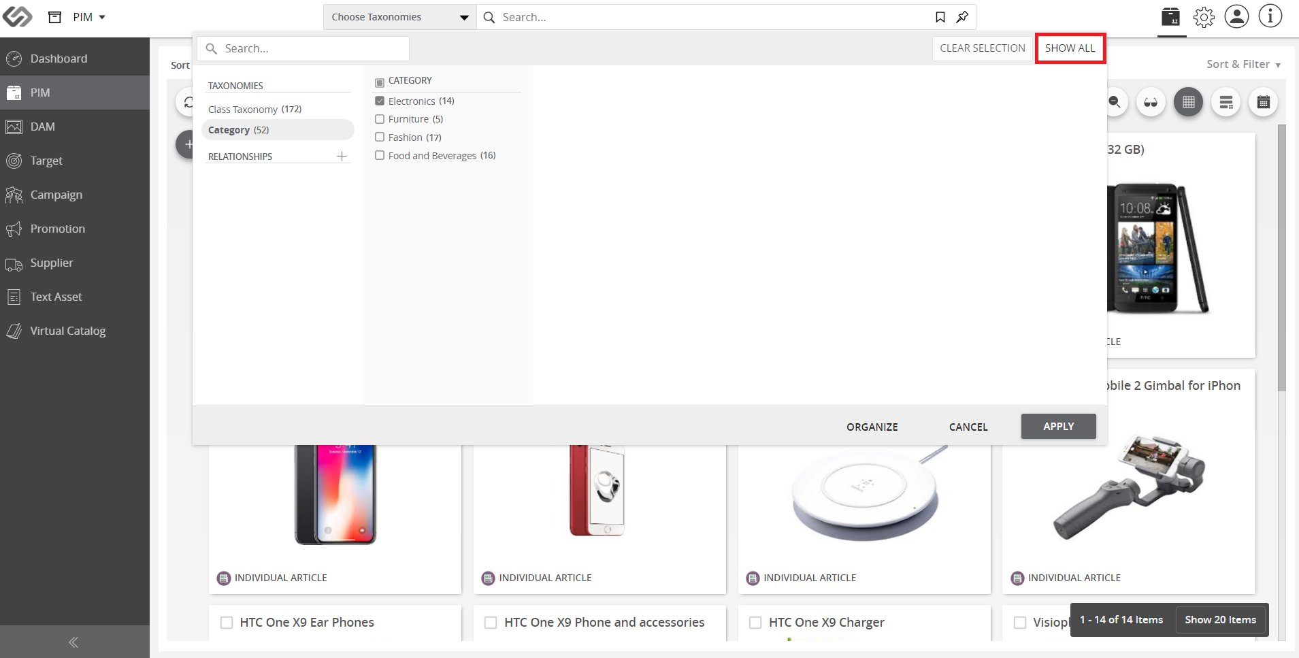Click the main Search field in header
Image resolution: width=1299 pixels, height=658 pixels.
tap(704, 17)
